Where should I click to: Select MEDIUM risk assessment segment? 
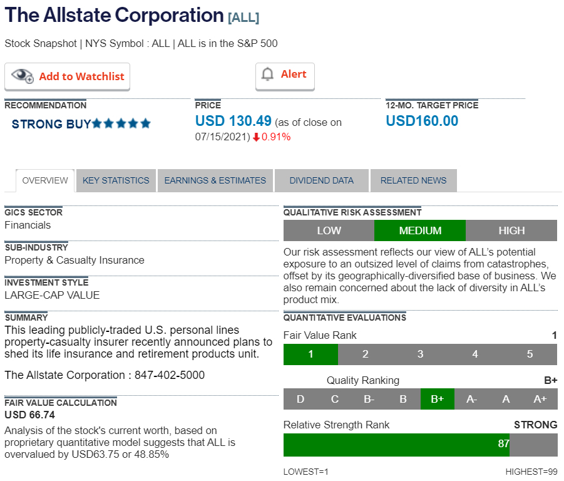420,230
